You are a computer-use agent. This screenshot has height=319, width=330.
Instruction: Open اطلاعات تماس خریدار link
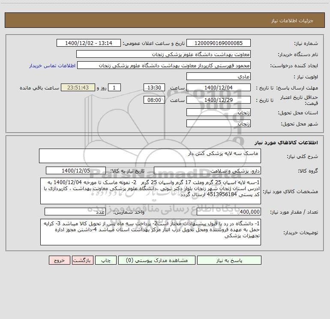(52, 66)
